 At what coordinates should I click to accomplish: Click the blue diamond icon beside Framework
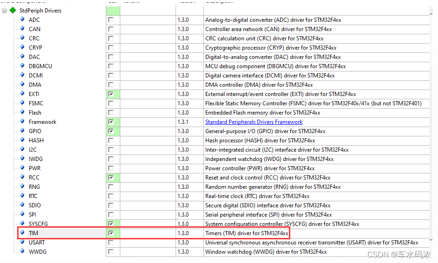[x=23, y=122]
